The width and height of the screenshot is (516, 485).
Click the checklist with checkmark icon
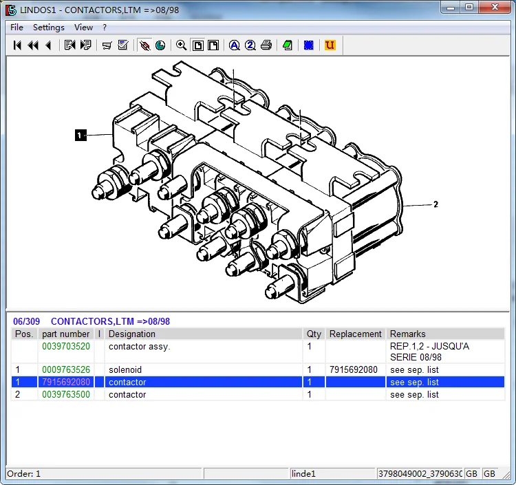tap(123, 45)
